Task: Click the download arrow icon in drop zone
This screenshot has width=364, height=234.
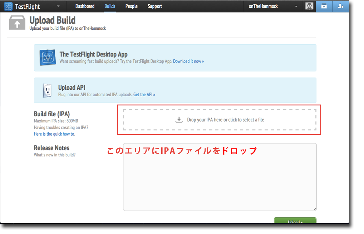Action: point(179,120)
